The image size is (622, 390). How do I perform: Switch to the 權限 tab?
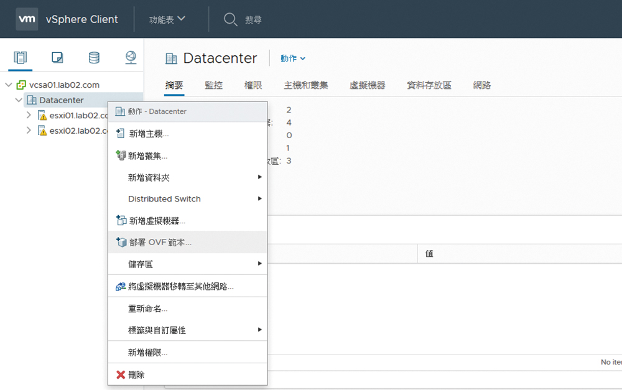[x=253, y=85]
